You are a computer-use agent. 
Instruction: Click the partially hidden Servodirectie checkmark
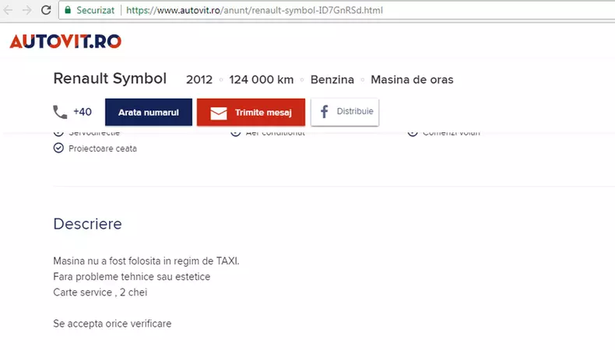[x=58, y=134]
